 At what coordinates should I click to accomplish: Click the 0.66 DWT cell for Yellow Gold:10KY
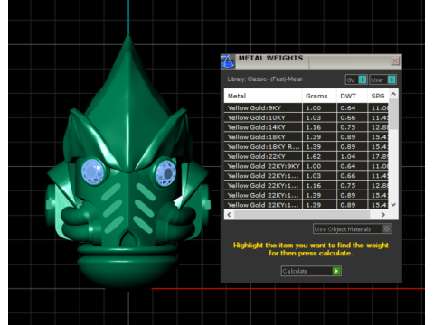pos(352,117)
